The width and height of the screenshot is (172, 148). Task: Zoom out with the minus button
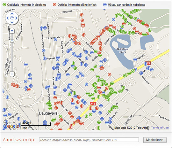click(12, 74)
